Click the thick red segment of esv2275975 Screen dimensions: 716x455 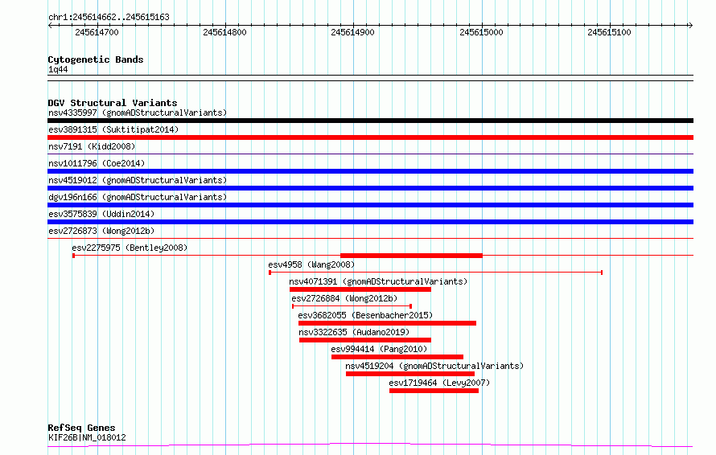click(411, 256)
